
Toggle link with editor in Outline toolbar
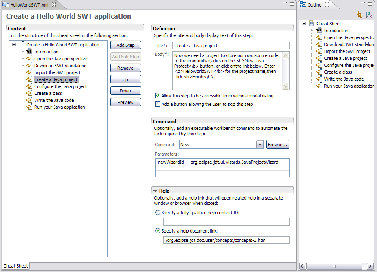tap(359, 15)
